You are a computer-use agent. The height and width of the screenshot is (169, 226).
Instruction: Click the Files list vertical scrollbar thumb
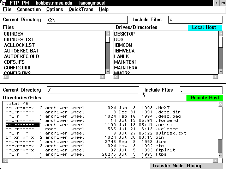coord(108,39)
